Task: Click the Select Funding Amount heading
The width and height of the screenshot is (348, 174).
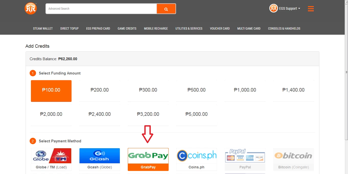Action: tap(60, 73)
